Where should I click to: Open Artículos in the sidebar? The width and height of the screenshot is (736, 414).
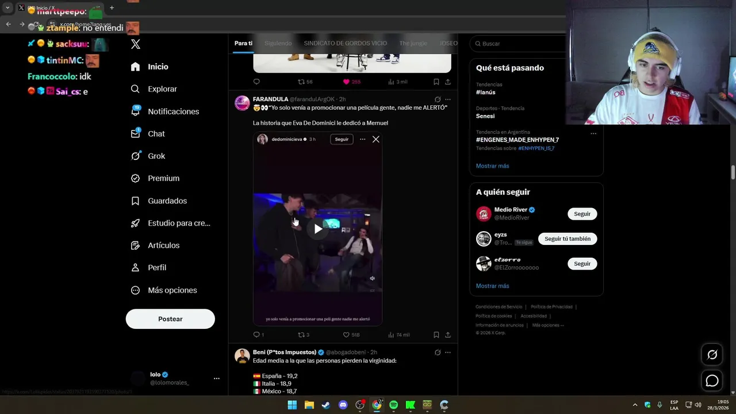155,246
